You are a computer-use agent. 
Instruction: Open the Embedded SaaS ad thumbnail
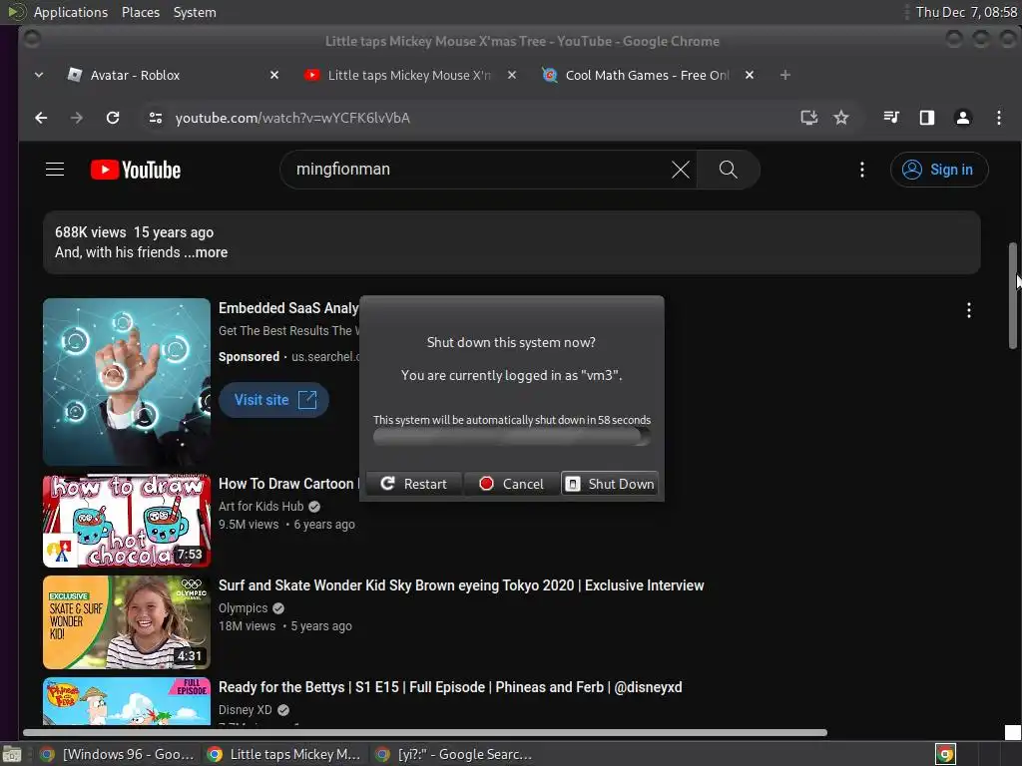click(x=127, y=382)
